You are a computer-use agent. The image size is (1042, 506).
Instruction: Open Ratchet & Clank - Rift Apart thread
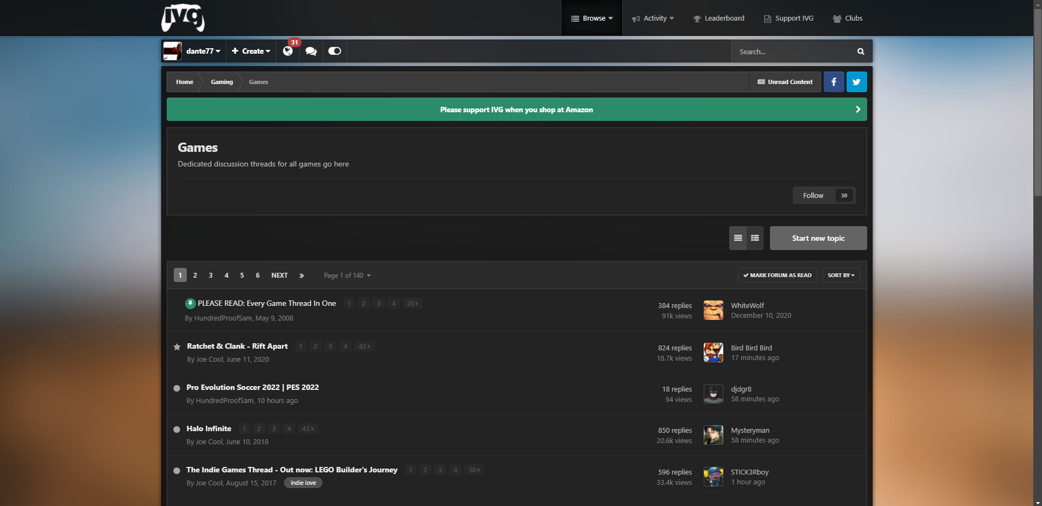pos(237,346)
